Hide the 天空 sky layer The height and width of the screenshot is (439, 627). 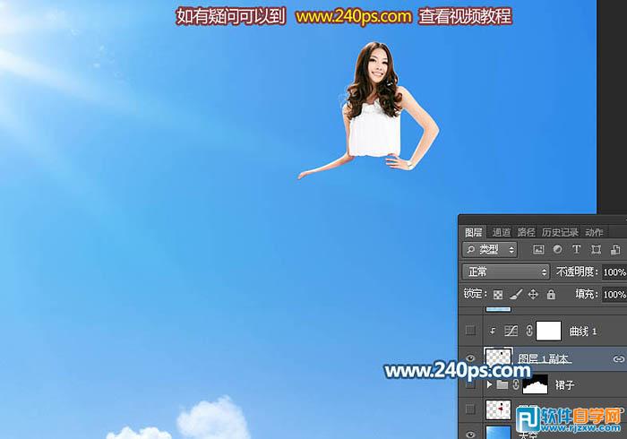[x=470, y=435]
